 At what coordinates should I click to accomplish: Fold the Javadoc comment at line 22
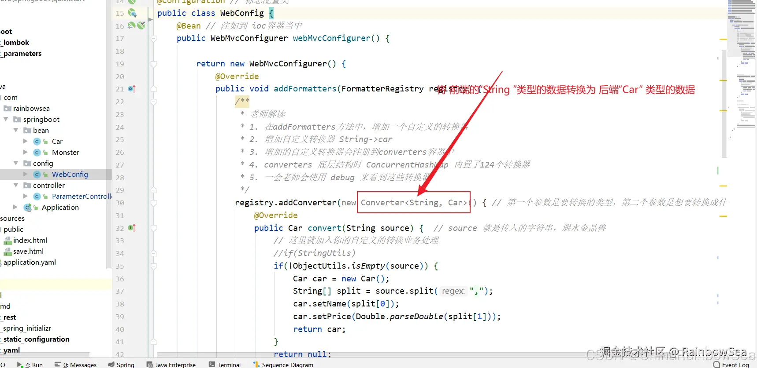tap(154, 102)
